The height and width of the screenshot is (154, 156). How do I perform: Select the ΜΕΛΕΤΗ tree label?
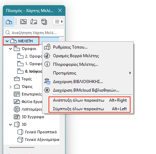click(25, 41)
